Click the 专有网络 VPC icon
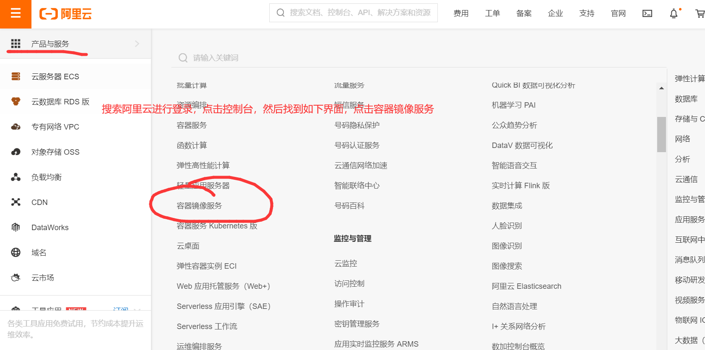 (16, 127)
